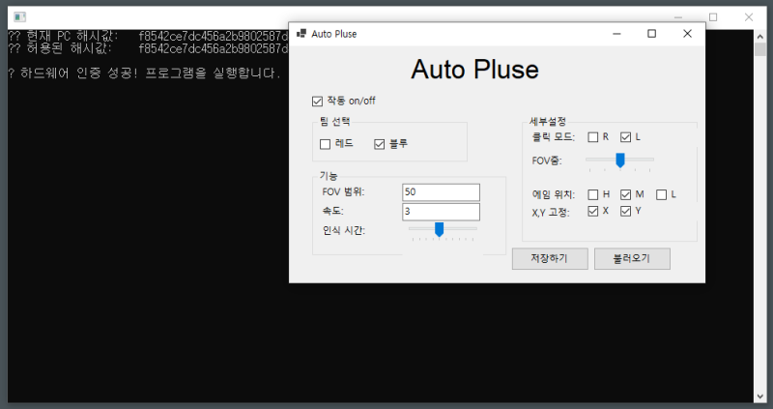The width and height of the screenshot is (773, 409).
Task: Close the Auto Pluse window
Action: (687, 34)
